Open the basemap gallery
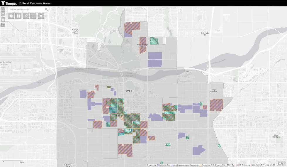 18,16
